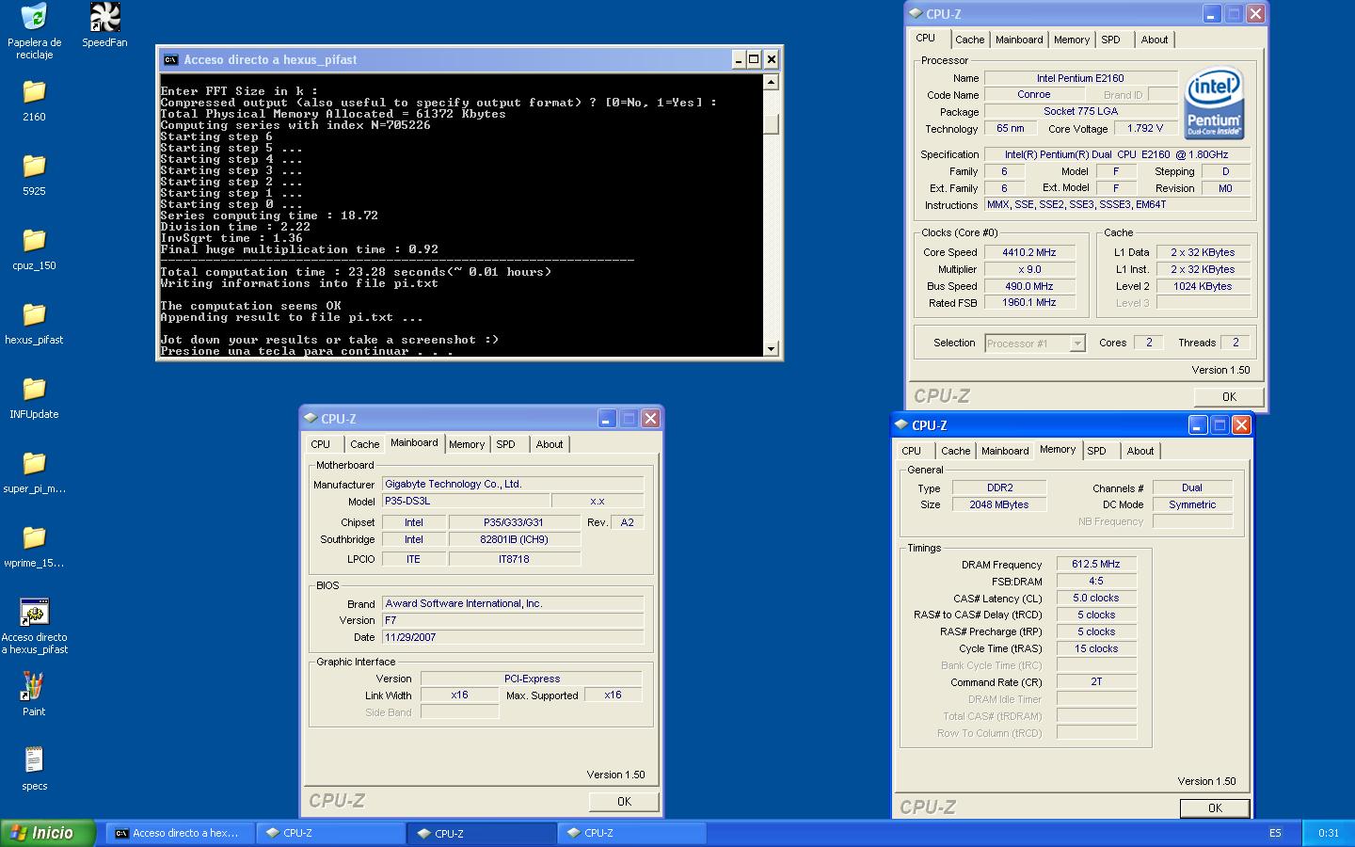The height and width of the screenshot is (847, 1355).
Task: Click the 0:31 clock in system tray
Action: (x=1329, y=833)
